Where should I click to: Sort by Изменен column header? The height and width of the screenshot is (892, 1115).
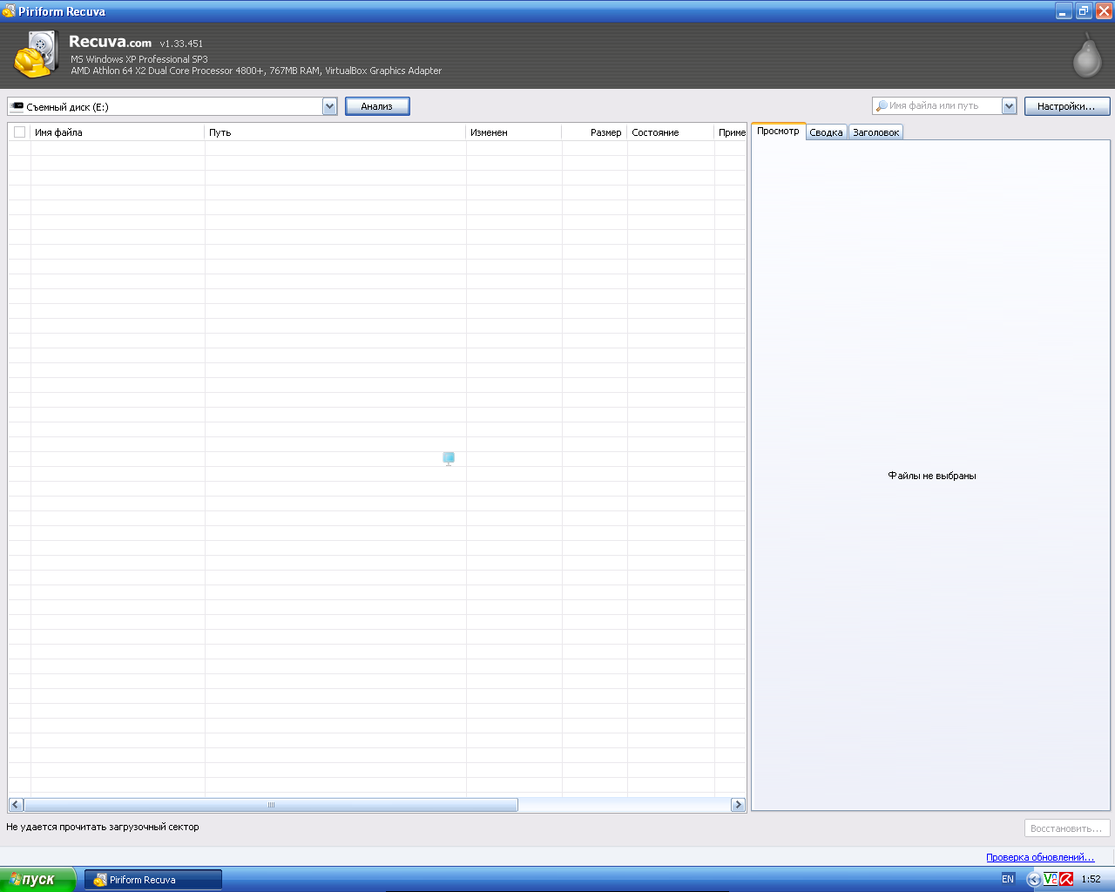click(514, 132)
